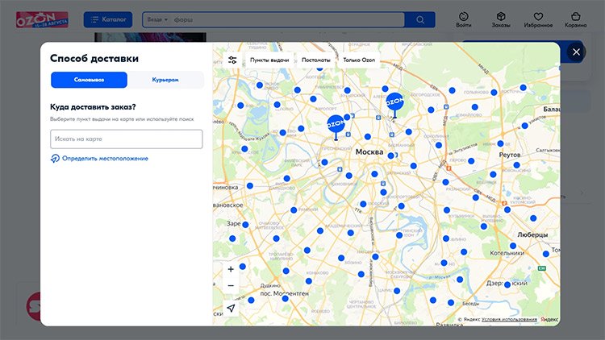
Task: Click the Яндекс logo on the map
Action: pos(549,319)
